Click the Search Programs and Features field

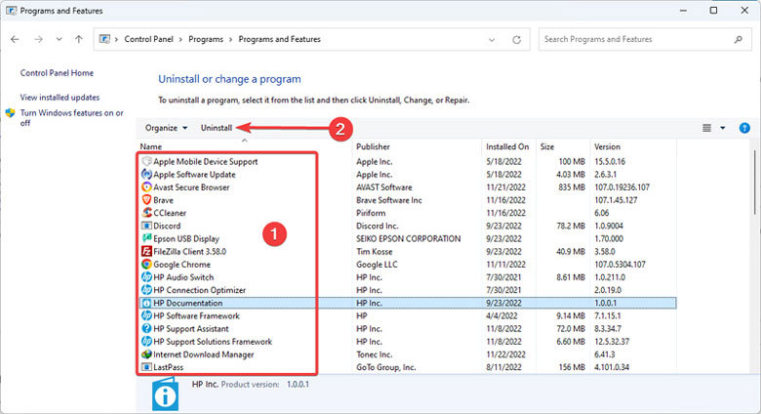(639, 40)
